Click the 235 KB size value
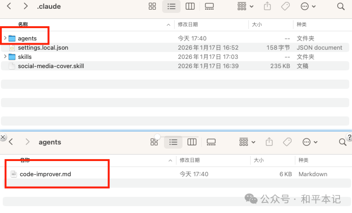352x213 pixels. pos(280,66)
